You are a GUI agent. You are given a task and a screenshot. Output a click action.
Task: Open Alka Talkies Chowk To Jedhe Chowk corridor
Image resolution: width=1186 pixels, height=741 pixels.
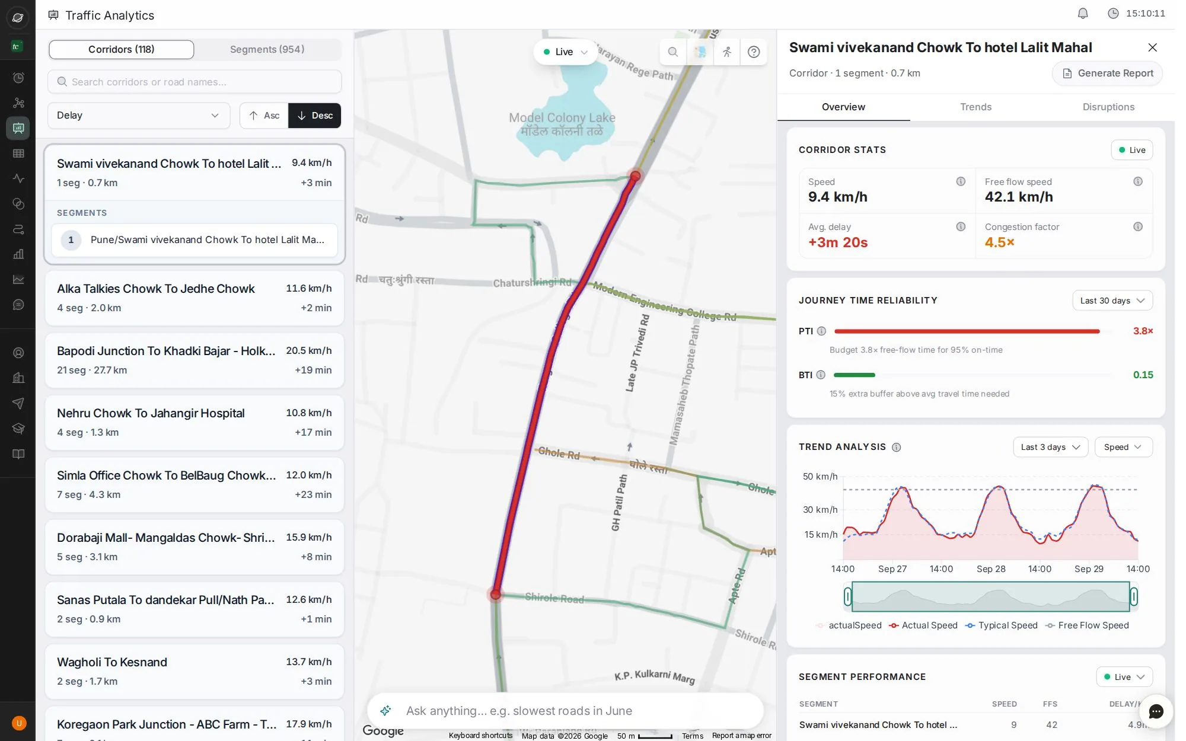195,298
